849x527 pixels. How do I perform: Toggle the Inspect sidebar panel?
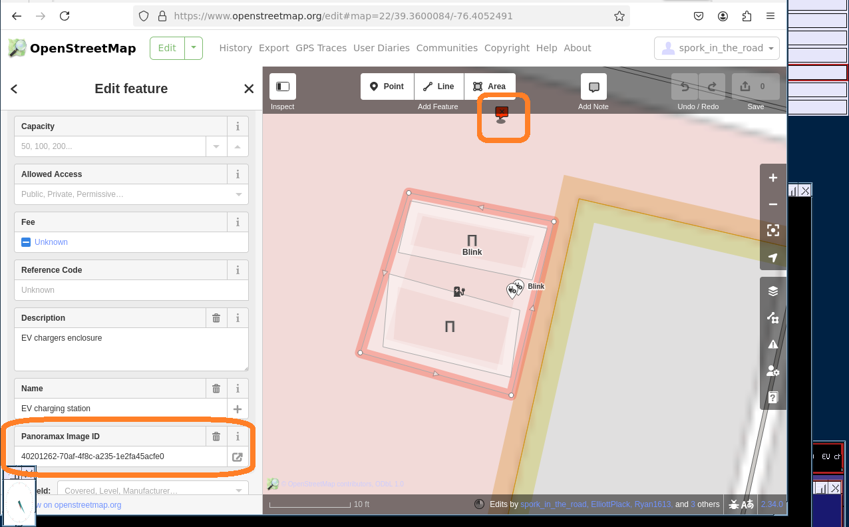(x=283, y=87)
